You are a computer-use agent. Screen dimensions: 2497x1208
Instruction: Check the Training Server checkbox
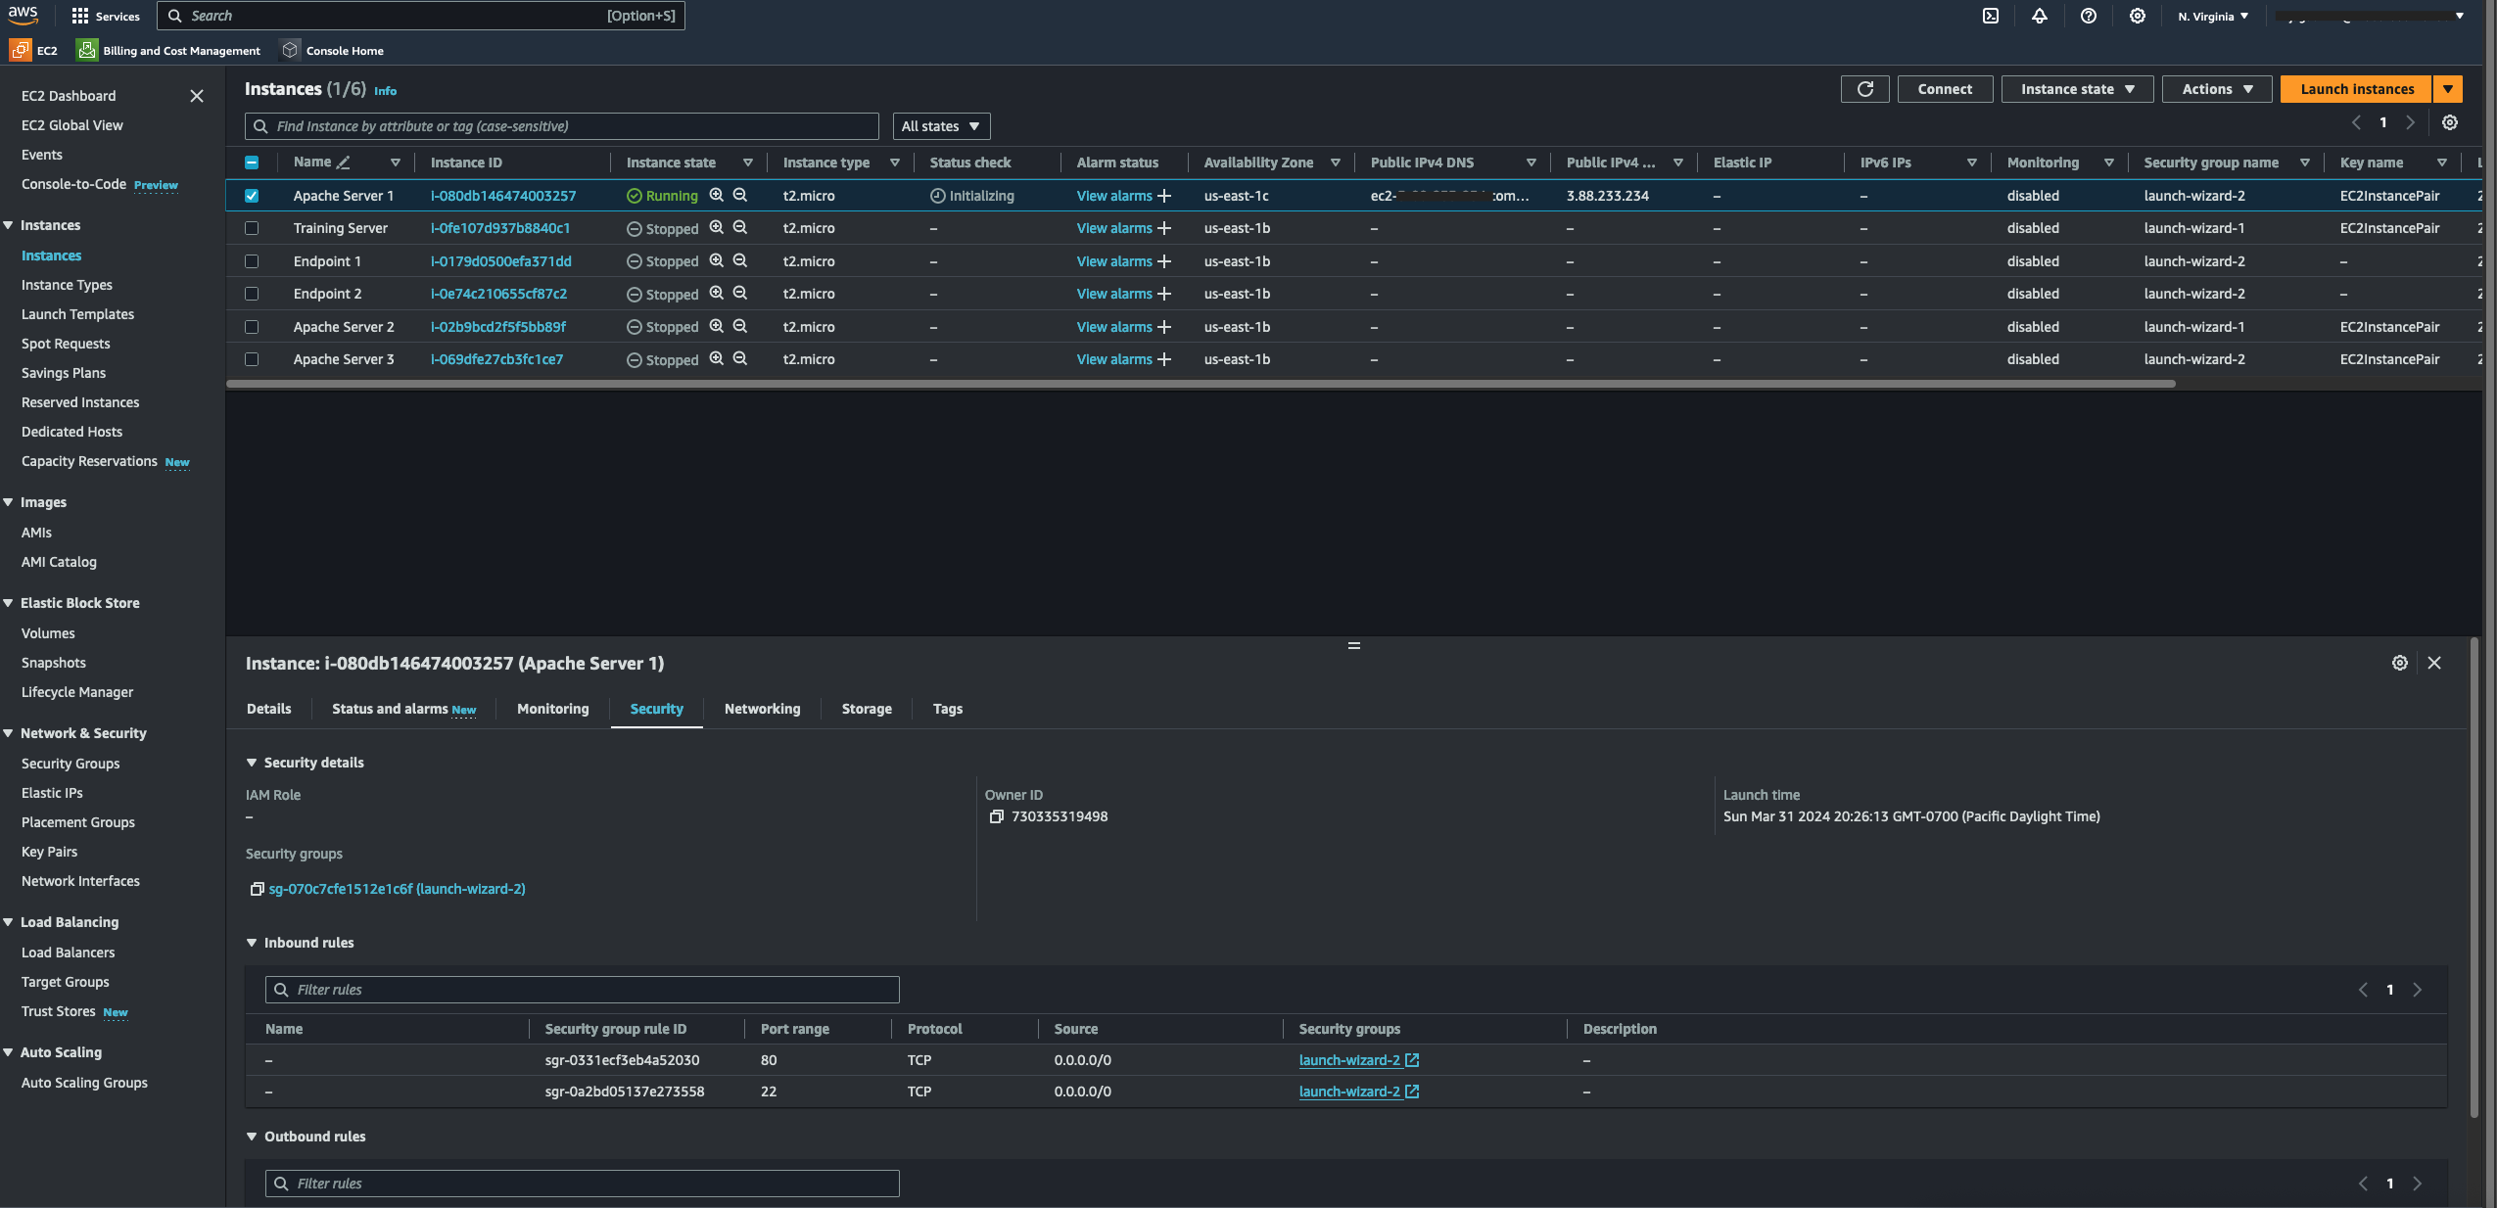coord(252,228)
